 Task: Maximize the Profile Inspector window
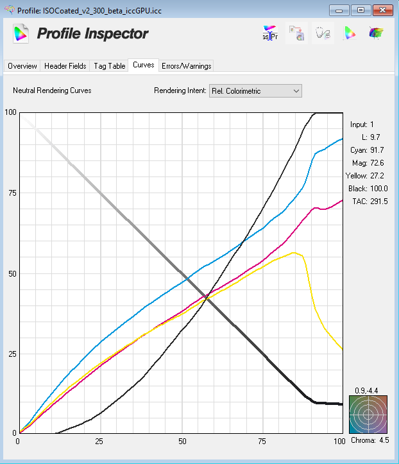[361, 10]
